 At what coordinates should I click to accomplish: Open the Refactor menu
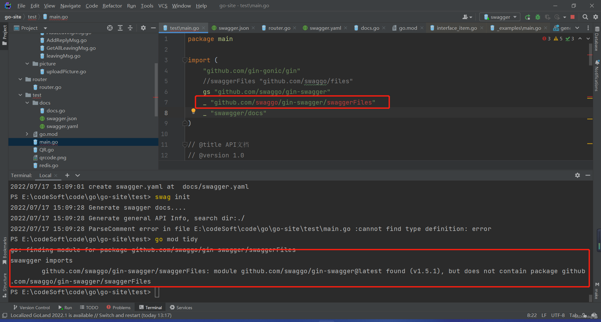coord(112,6)
